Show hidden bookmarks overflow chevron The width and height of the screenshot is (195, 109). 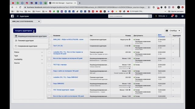[x=165, y=12]
